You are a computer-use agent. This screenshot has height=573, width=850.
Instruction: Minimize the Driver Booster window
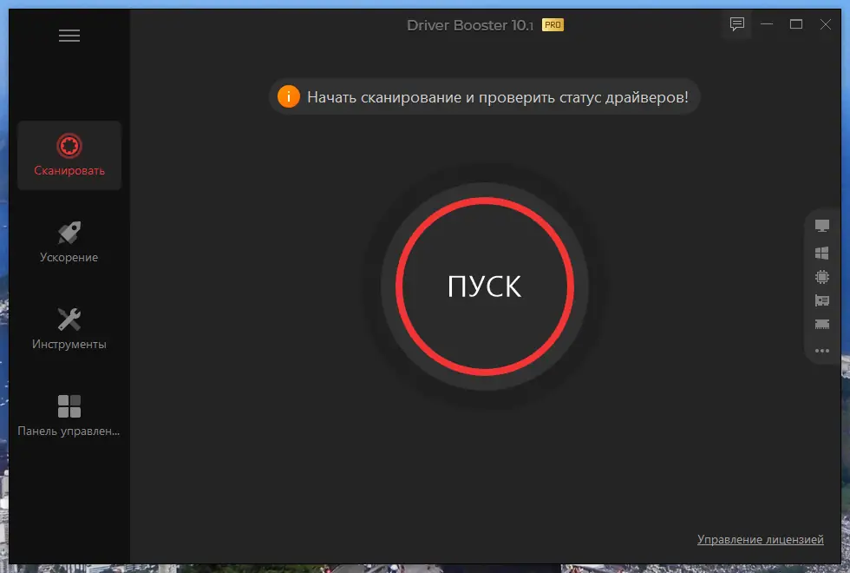tap(767, 24)
